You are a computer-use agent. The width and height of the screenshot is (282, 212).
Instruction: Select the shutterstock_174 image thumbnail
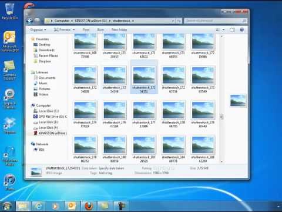point(85,110)
